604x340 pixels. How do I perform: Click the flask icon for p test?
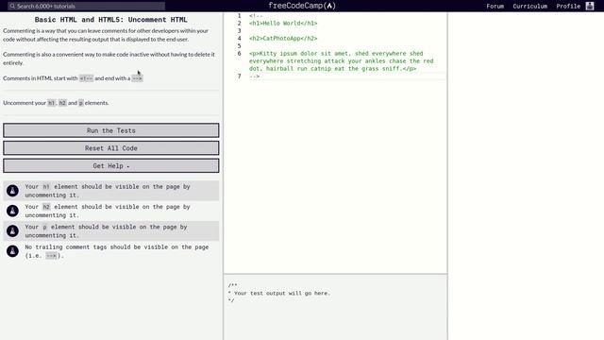[12, 230]
